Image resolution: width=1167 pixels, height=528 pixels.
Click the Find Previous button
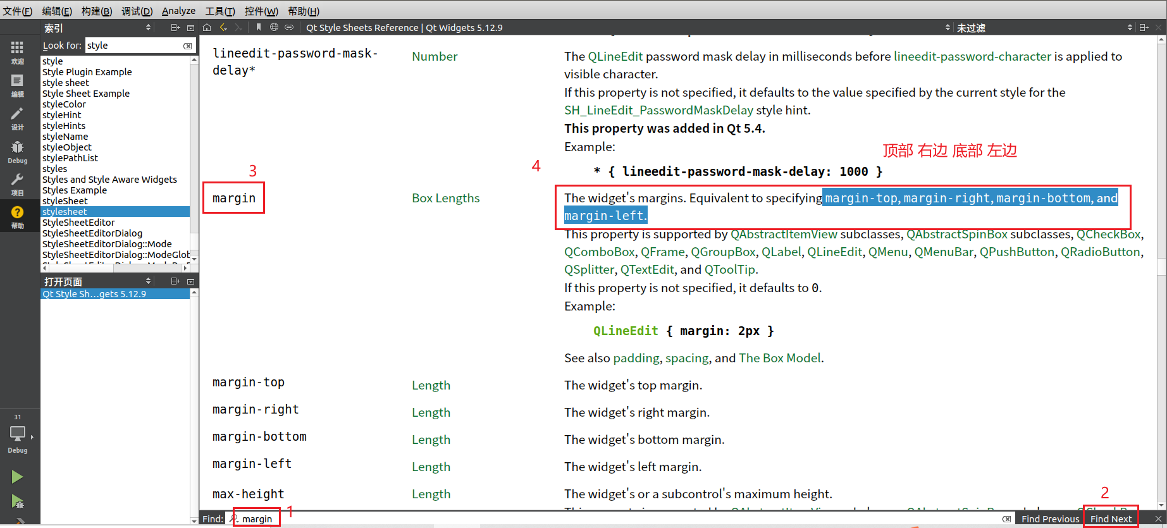click(x=1050, y=519)
